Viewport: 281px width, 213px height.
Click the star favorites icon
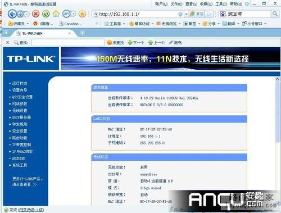tap(82, 13)
